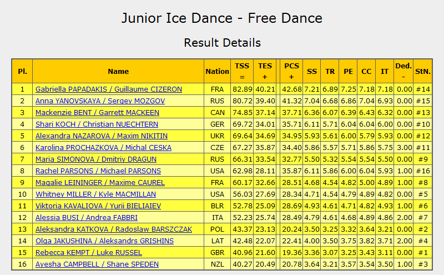Open Olga JAKUSHINA / Aleksandrs GRISHINS link

click(x=104, y=241)
